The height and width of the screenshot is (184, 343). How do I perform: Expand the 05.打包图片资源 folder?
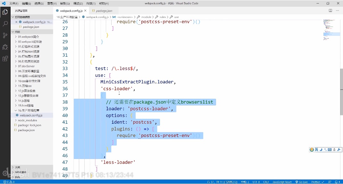[x=32, y=56]
